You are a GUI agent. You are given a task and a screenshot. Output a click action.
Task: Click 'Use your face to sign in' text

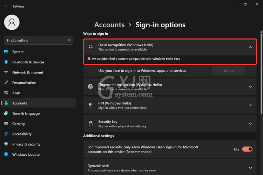pyautogui.click(x=142, y=71)
